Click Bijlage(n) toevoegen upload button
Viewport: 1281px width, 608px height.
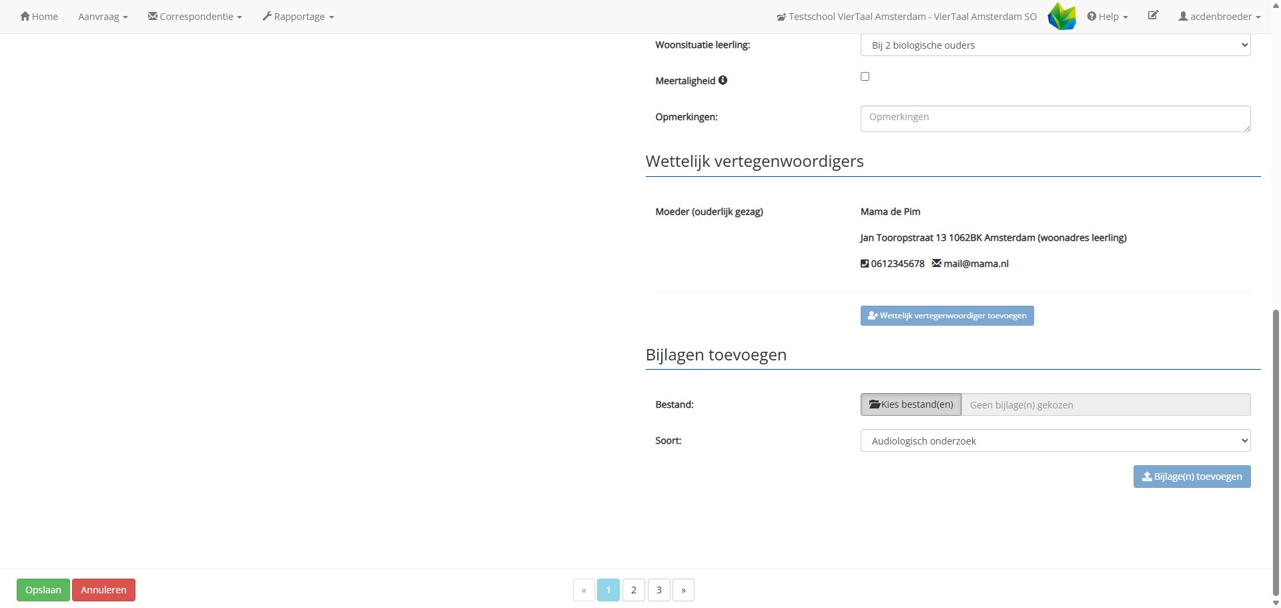point(1192,477)
